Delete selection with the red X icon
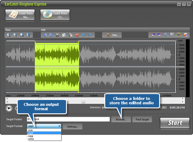This screenshot has height=142, width=193. [77, 35]
